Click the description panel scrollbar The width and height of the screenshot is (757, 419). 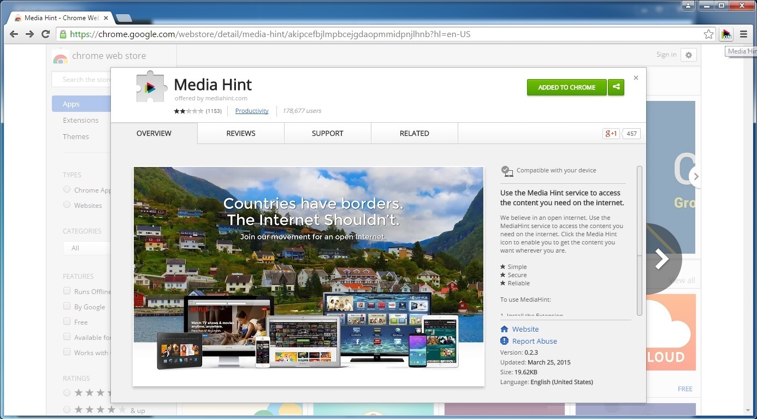(x=640, y=240)
